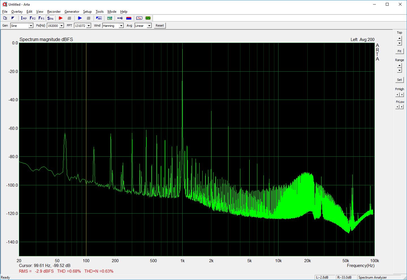Click the green striped overlay icon

(x=110, y=18)
